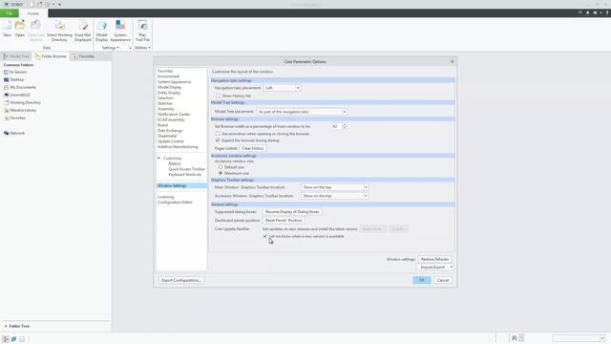Open the quick access toolbar customize arrow

(x=59, y=4)
